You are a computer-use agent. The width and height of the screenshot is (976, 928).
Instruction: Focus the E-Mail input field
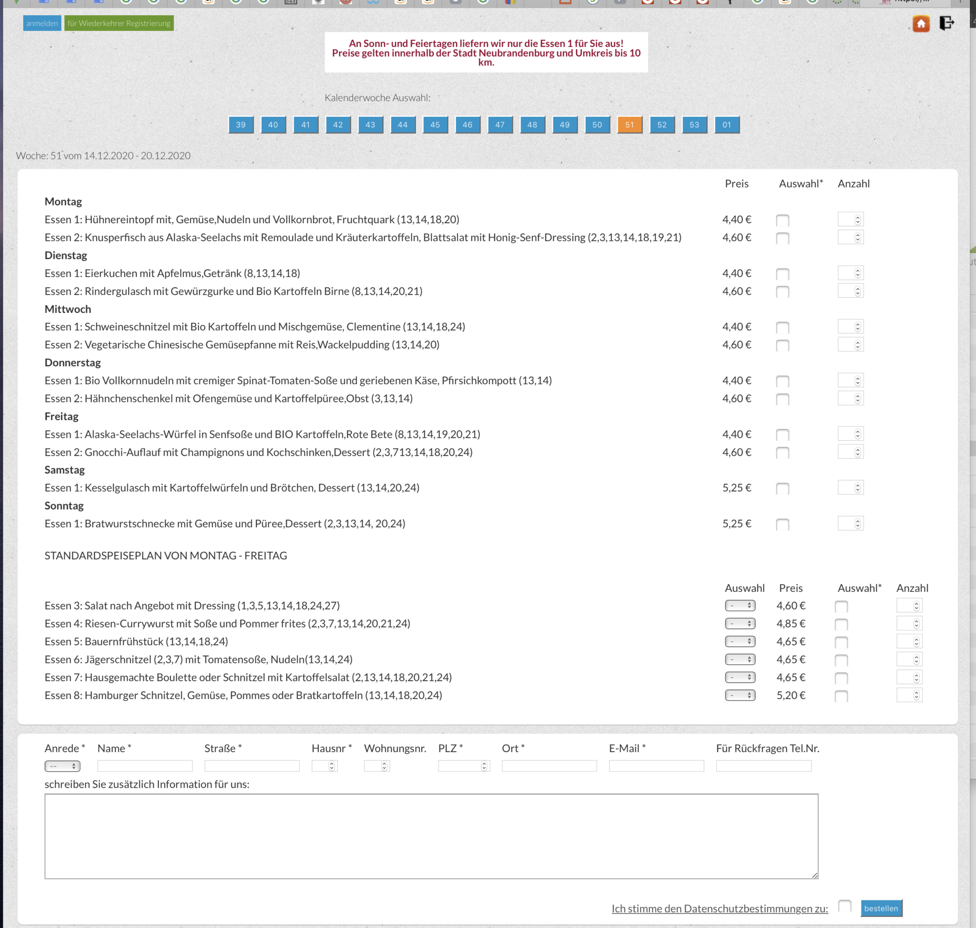click(656, 766)
